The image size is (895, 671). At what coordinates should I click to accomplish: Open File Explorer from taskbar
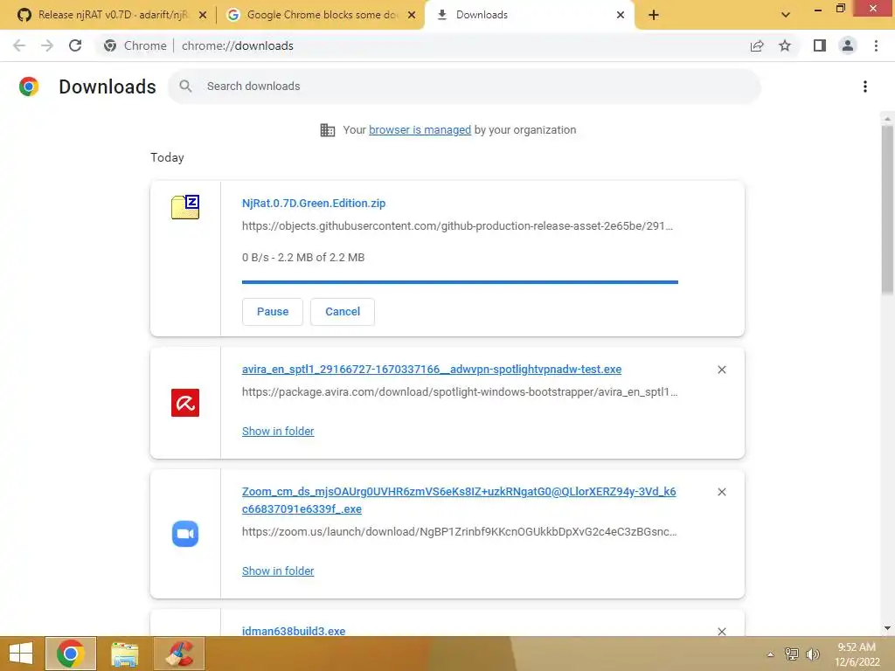click(125, 654)
